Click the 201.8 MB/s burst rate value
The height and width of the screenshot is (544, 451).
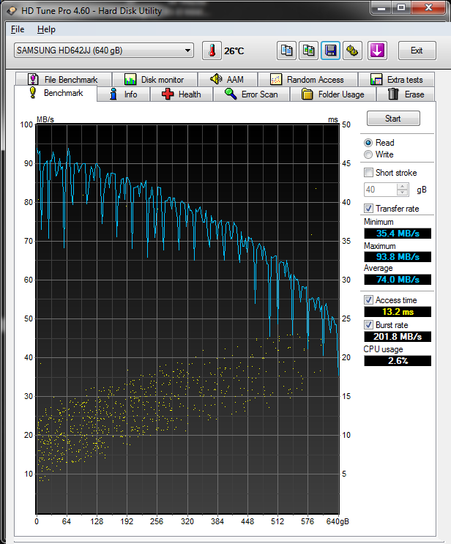(398, 337)
